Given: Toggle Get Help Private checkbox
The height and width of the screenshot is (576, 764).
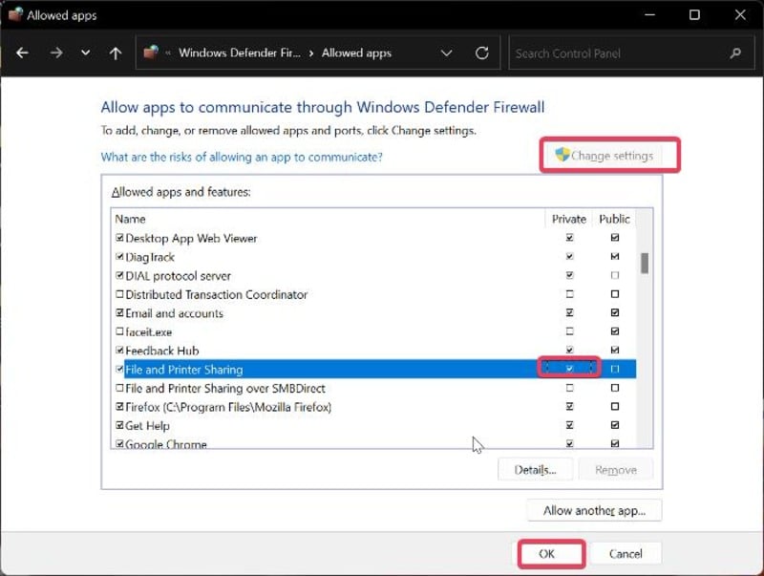Looking at the screenshot, I should pyautogui.click(x=569, y=425).
